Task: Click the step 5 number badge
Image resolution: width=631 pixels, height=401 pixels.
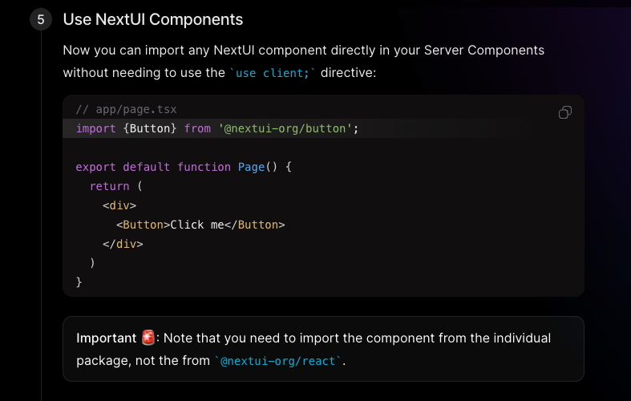Action: point(41,19)
